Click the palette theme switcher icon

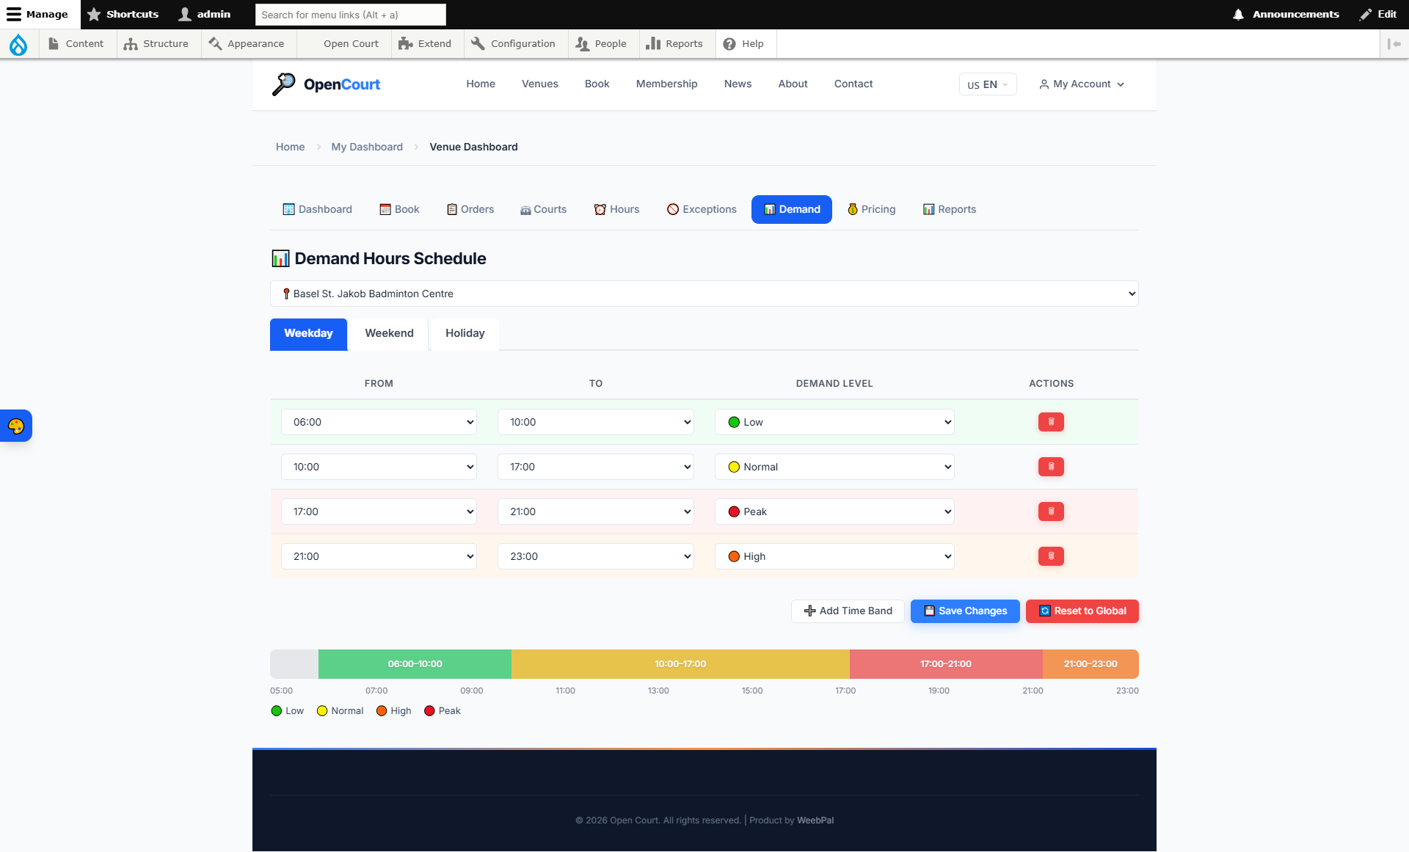tap(16, 426)
